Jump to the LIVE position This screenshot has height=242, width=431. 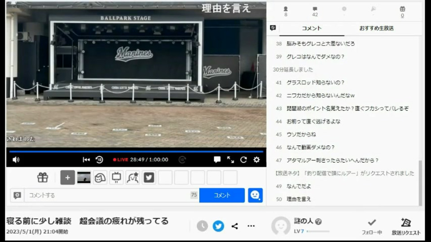tap(120, 160)
